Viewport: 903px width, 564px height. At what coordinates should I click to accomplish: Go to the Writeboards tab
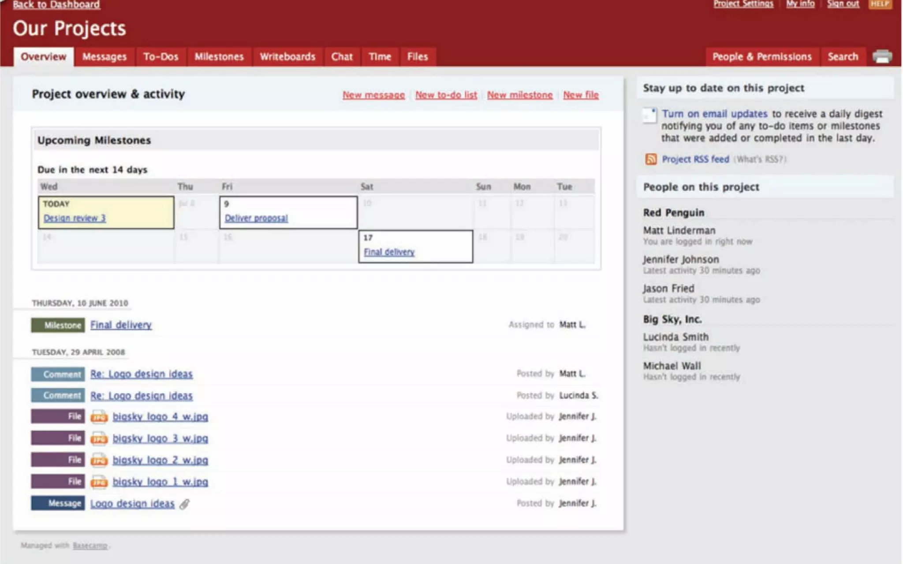click(x=287, y=57)
